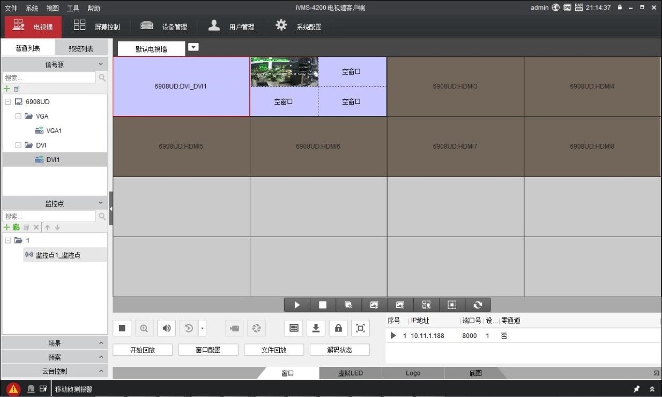Click the 窗口配置 button
This screenshot has height=397, width=662.
pyautogui.click(x=208, y=350)
